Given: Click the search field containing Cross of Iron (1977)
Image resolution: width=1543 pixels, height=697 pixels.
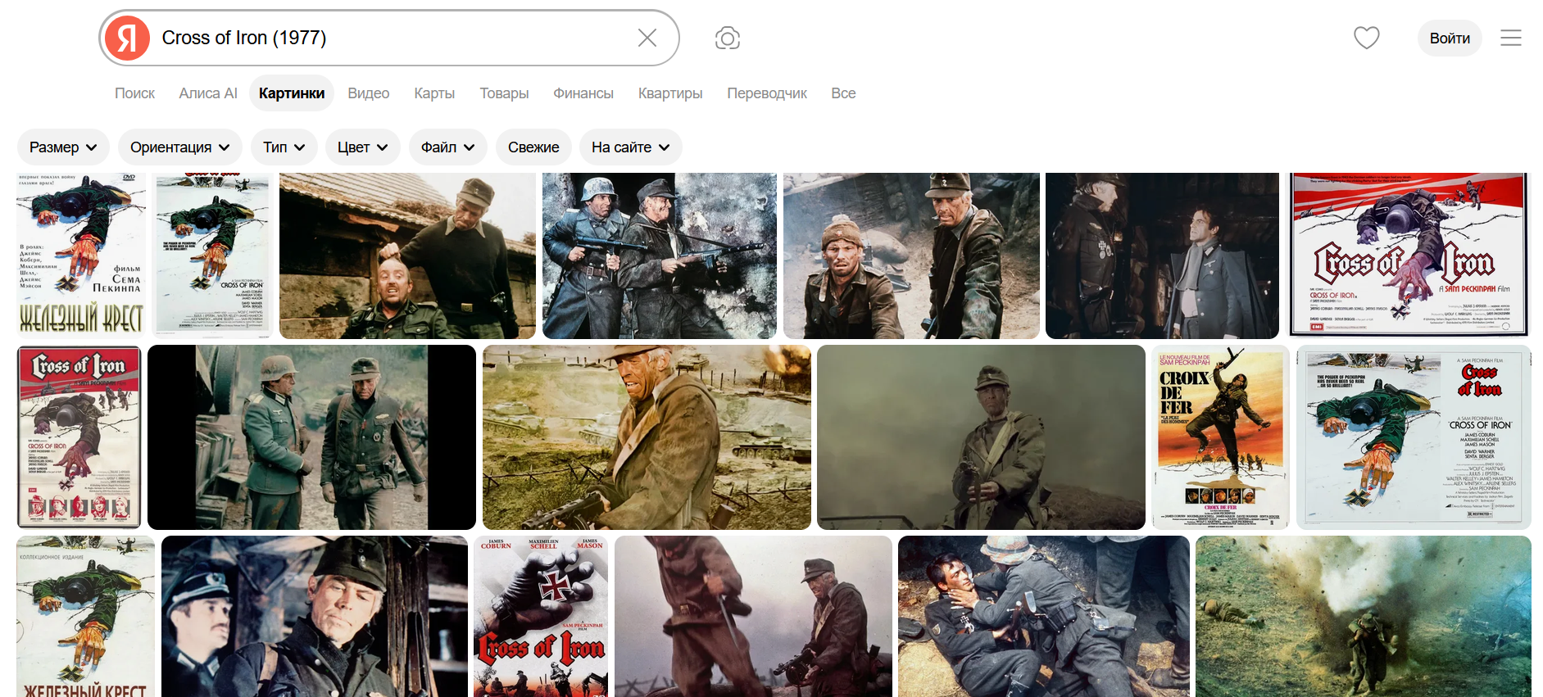Looking at the screenshot, I should tap(389, 38).
